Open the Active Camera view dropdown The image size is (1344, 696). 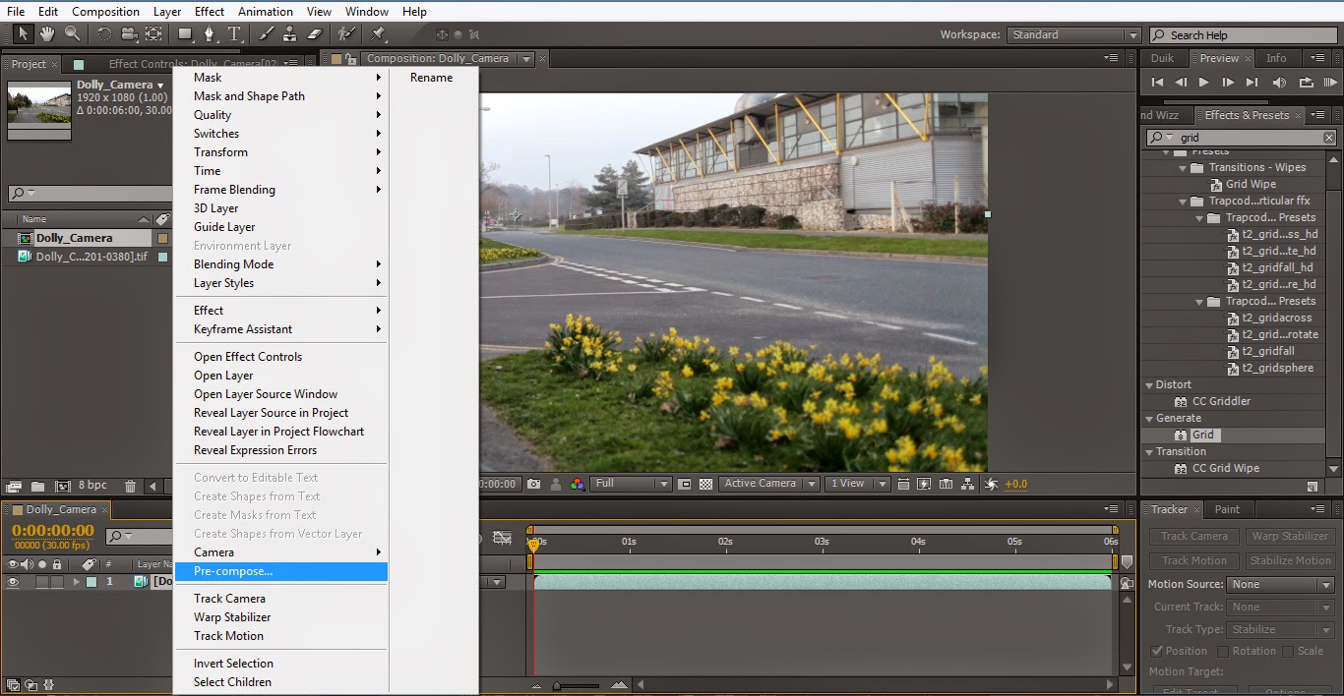click(769, 484)
